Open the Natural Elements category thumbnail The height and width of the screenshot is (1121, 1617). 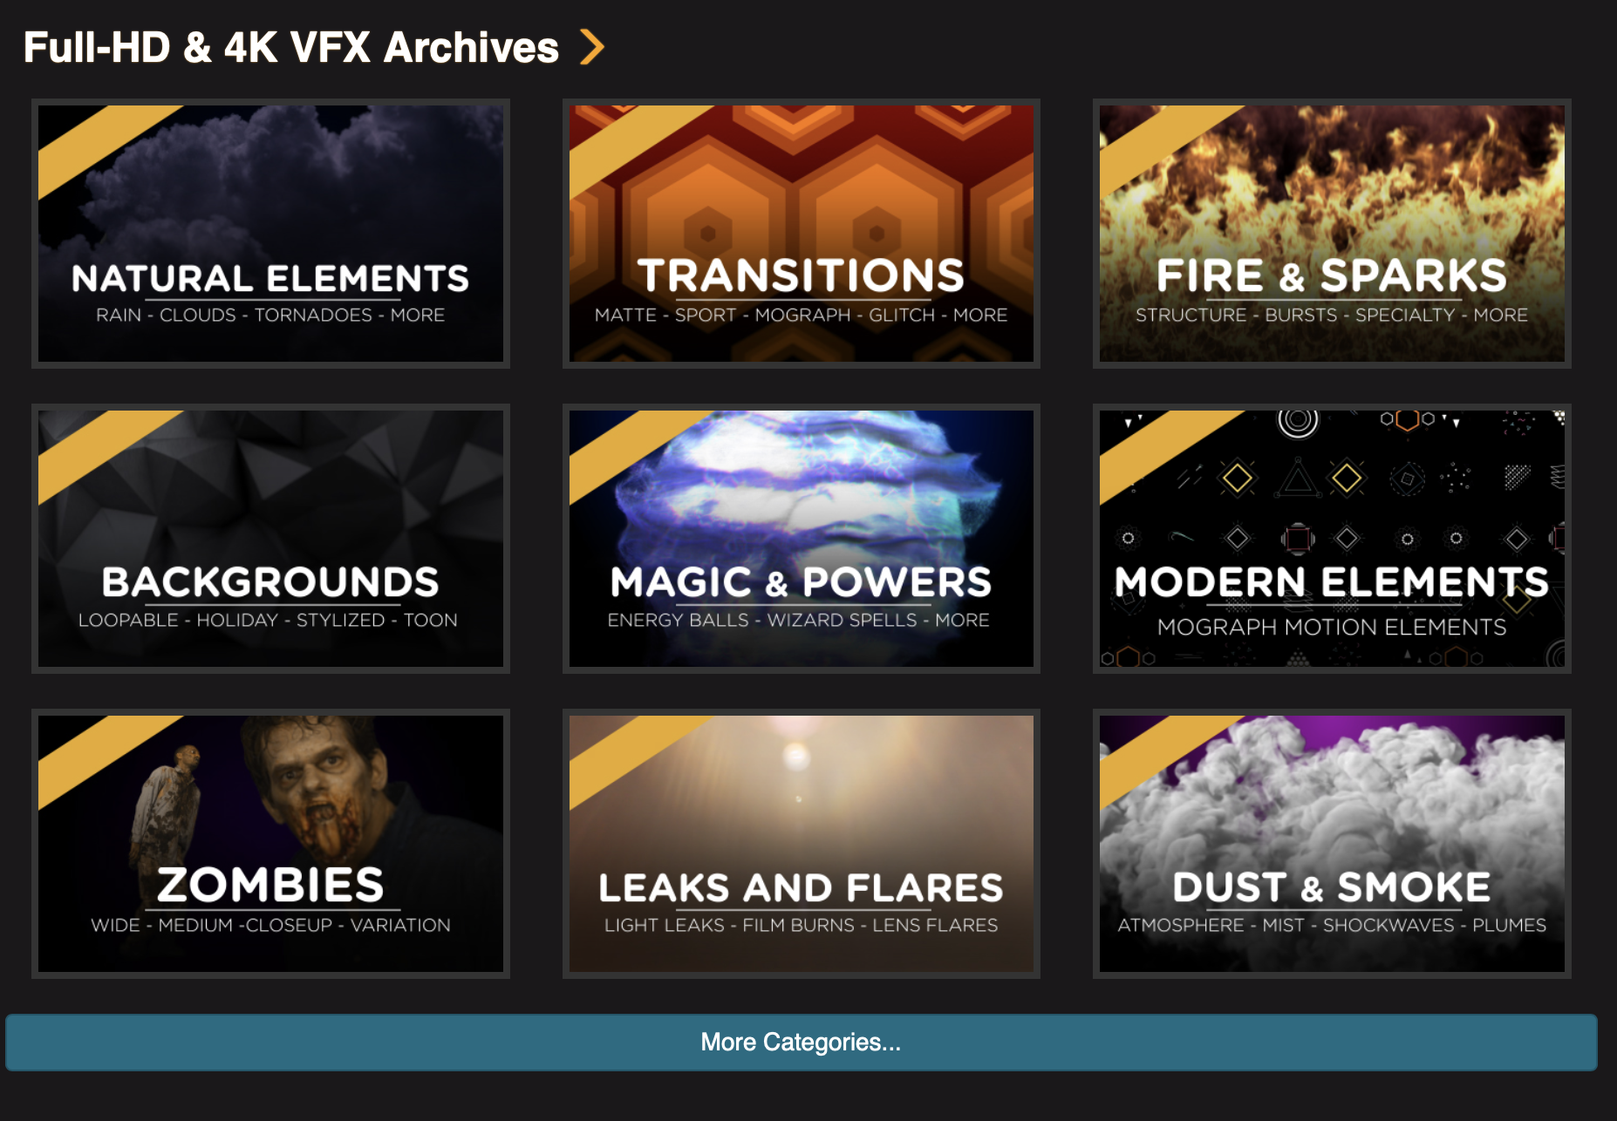[x=270, y=234]
